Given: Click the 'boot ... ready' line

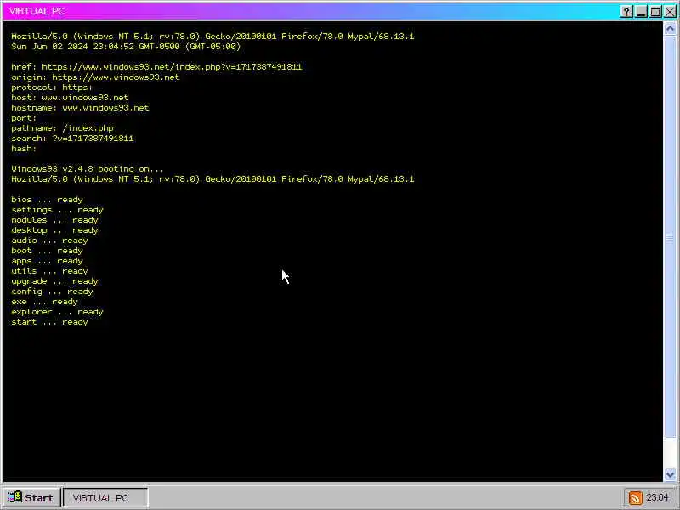Looking at the screenshot, I should 47,251.
